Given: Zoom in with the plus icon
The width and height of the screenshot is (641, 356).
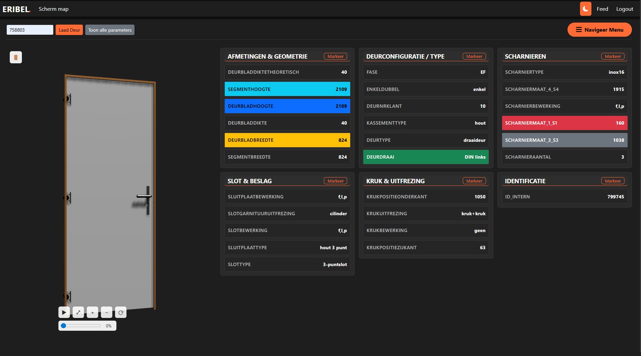Looking at the screenshot, I should pos(92,313).
